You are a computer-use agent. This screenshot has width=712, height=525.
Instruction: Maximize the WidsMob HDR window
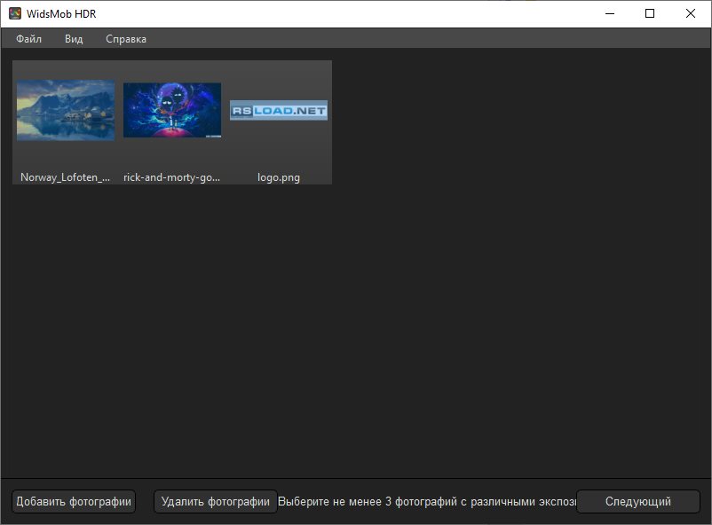click(649, 13)
